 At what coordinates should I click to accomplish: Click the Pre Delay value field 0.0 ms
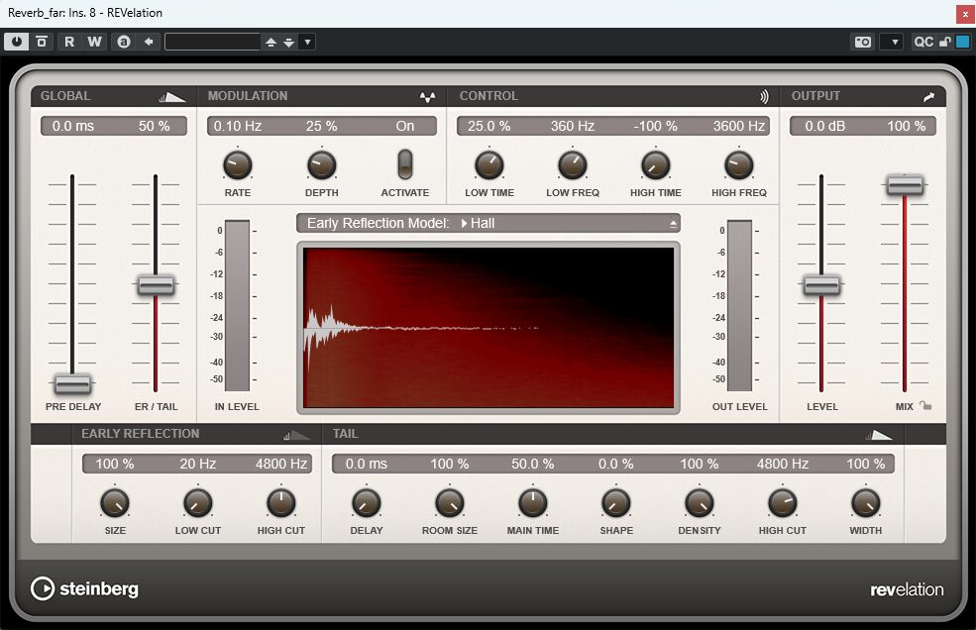click(x=72, y=127)
